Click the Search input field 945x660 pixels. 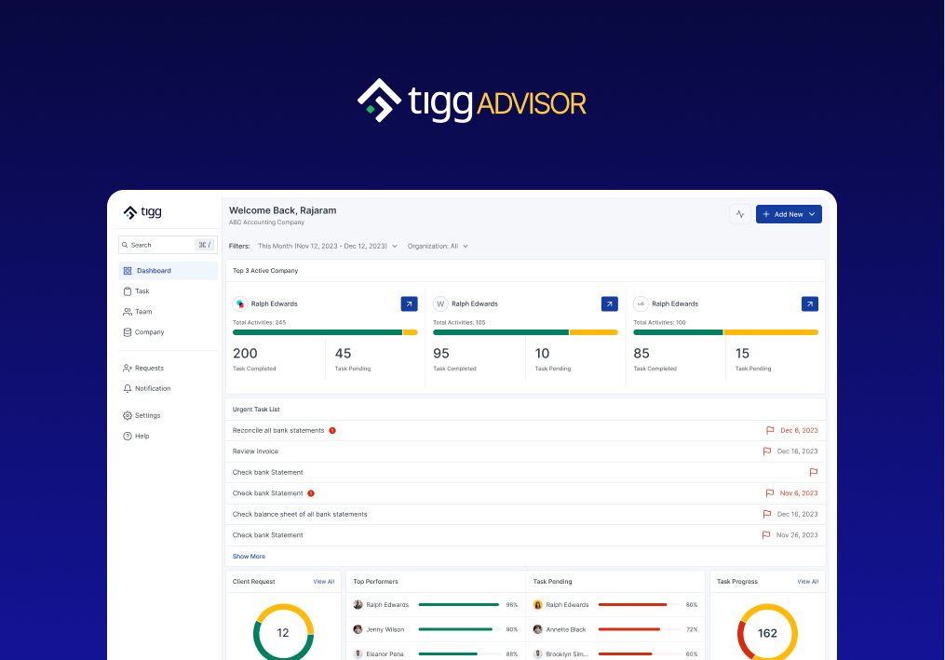tap(168, 245)
